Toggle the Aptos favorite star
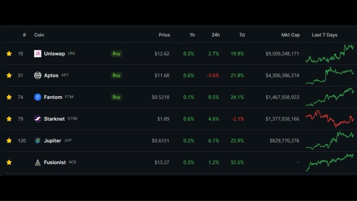The height and width of the screenshot is (201, 357). [9, 75]
